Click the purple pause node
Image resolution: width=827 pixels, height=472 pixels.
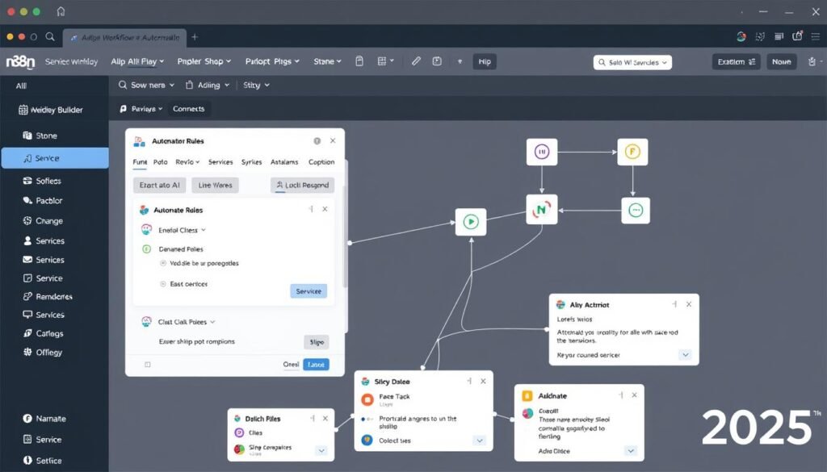[542, 151]
